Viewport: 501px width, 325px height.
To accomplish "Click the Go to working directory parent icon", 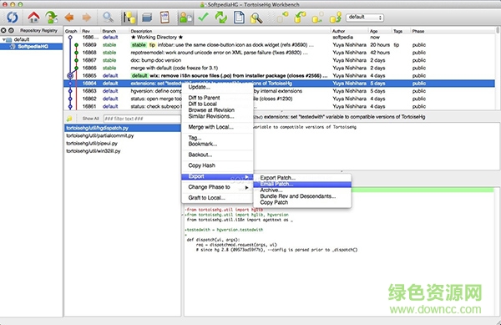I will [51, 18].
